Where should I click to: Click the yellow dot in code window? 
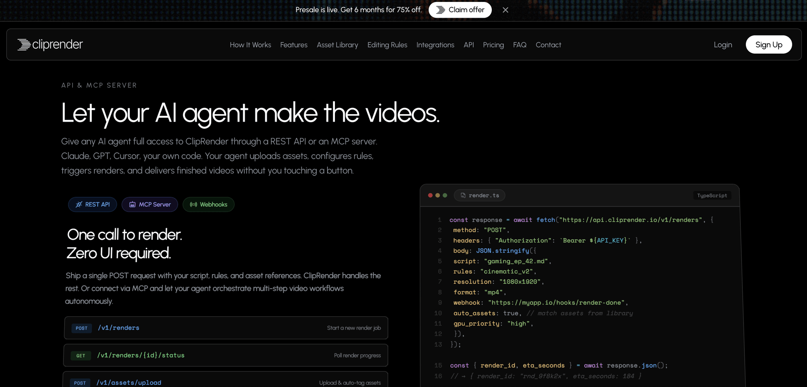point(437,195)
